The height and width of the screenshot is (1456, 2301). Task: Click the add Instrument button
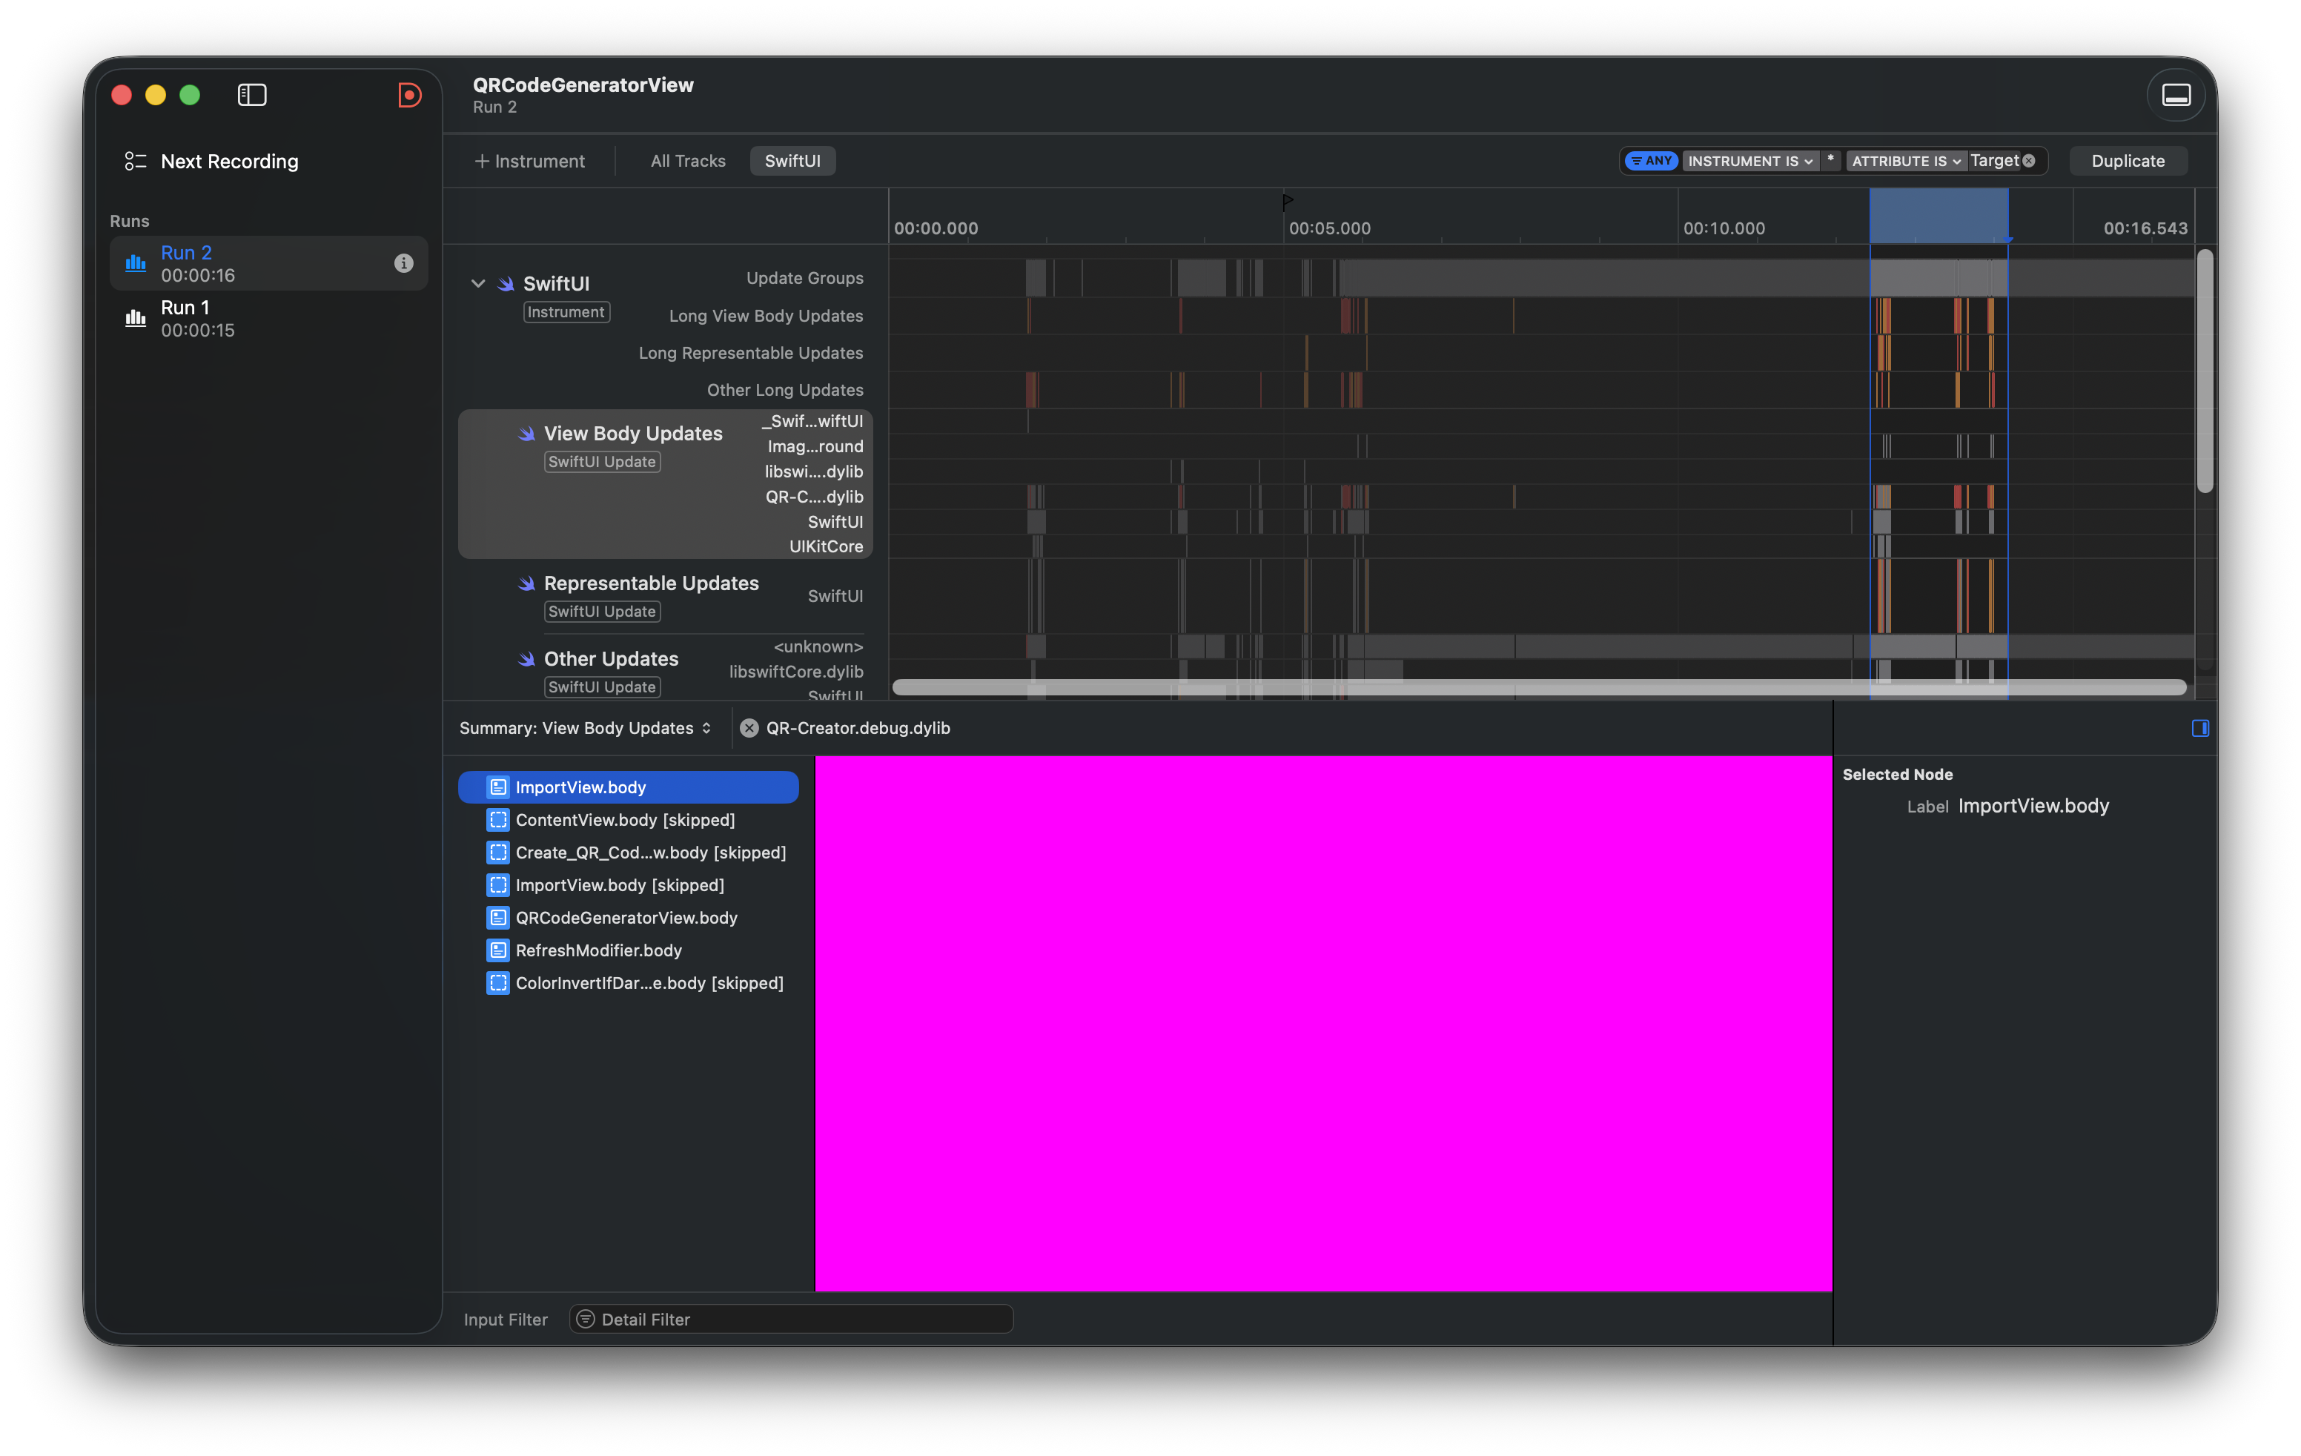(529, 161)
